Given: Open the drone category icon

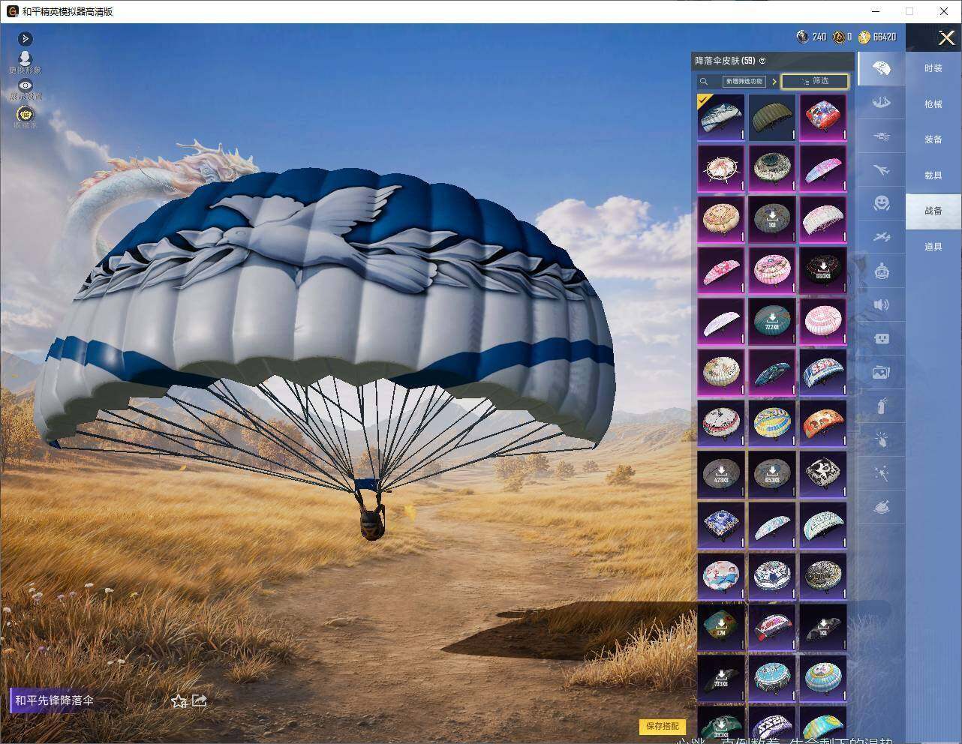Looking at the screenshot, I should point(881,136).
